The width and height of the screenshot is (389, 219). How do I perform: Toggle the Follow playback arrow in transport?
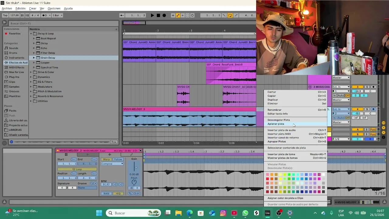[122, 15]
